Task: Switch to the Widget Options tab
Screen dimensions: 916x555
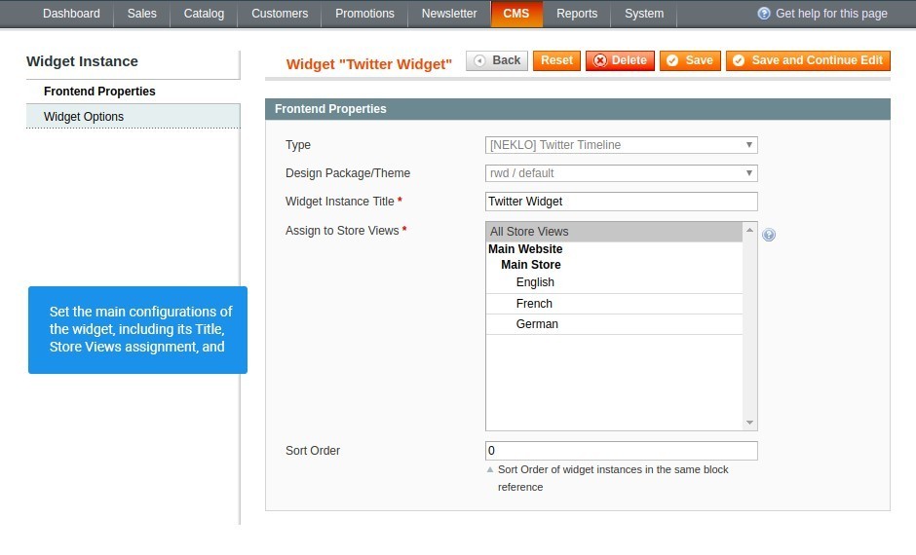Action: pos(134,117)
